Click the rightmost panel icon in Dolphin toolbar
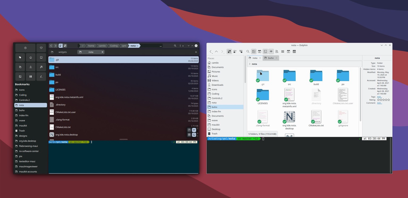 294,52
